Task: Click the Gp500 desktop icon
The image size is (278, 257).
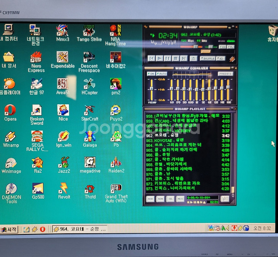Action: point(38,191)
